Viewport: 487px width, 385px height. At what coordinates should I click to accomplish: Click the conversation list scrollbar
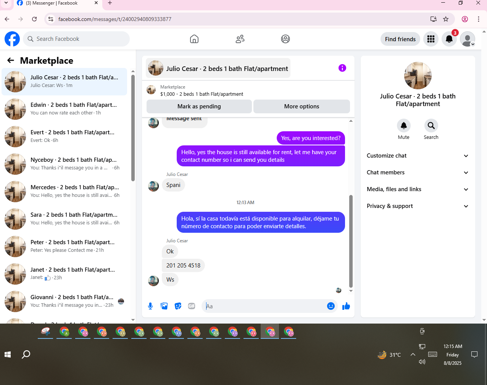pos(133,128)
